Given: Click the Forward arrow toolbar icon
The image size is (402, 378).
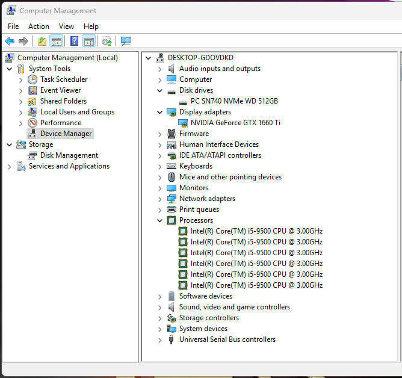Looking at the screenshot, I should pos(23,41).
